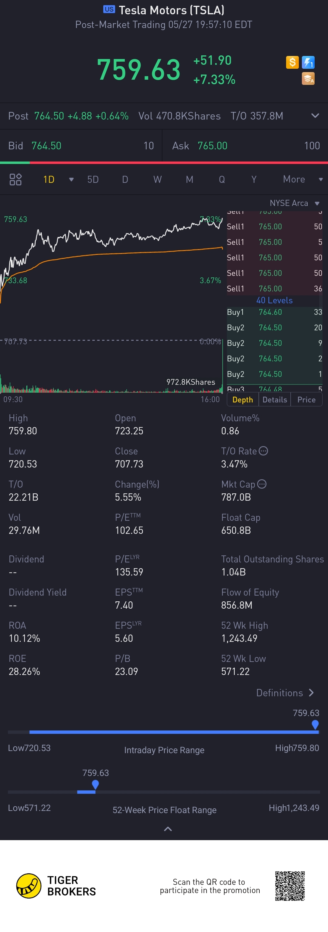Select the 5D chart tab
328x932 pixels.
[93, 179]
